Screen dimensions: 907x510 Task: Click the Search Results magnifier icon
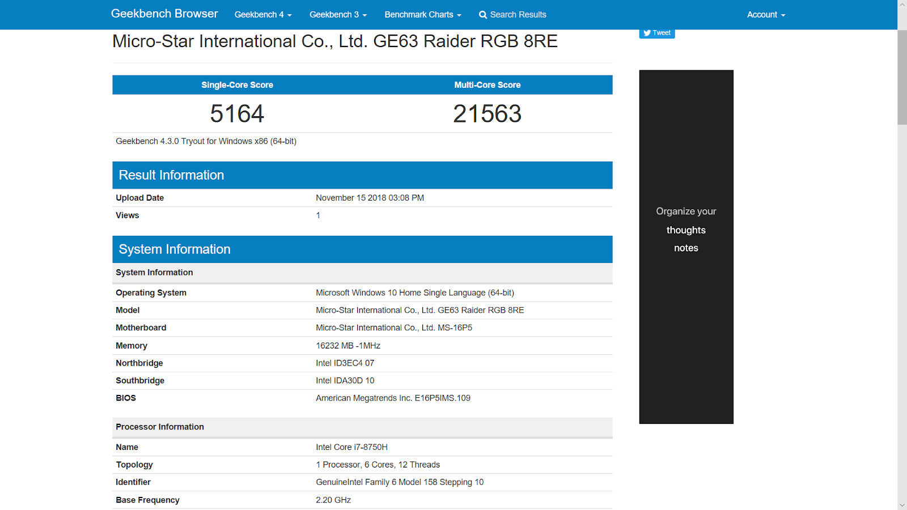pos(483,15)
